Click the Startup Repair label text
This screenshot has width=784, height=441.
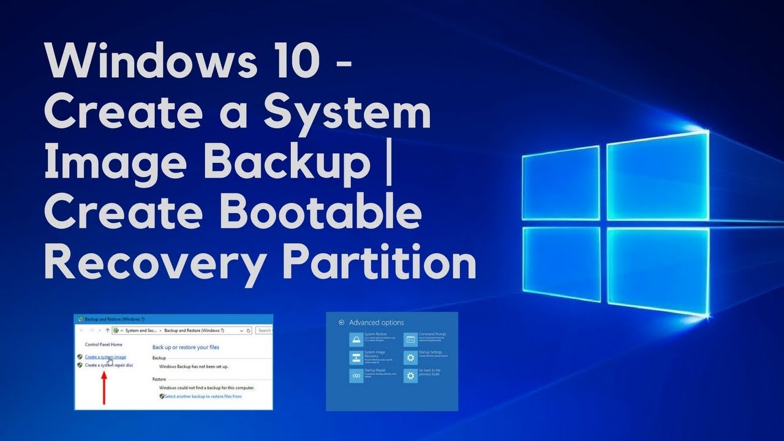tap(375, 371)
